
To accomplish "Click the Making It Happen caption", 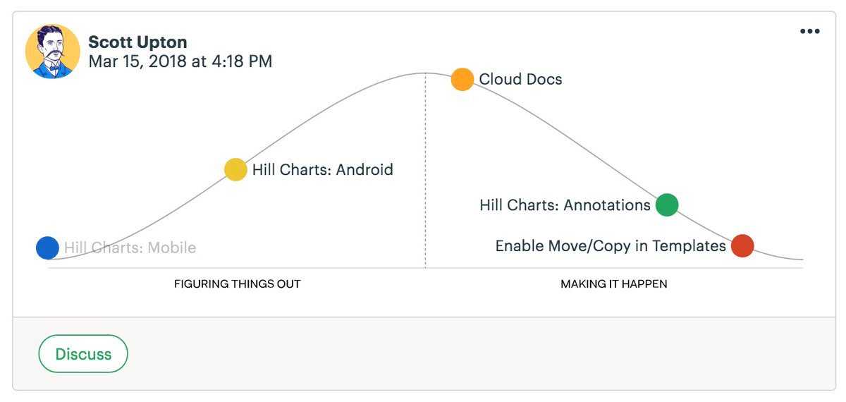I will pos(614,284).
